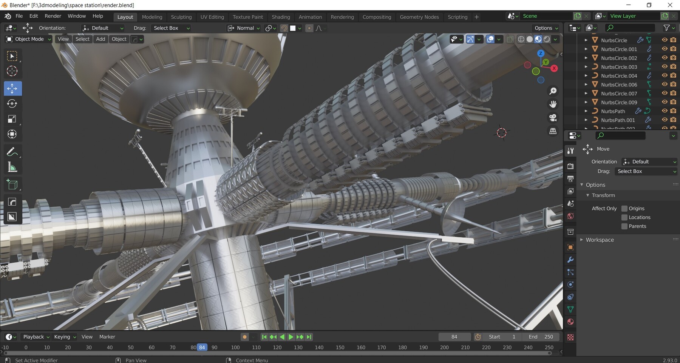680x363 pixels.
Task: Open the Transform Orientation dropdown
Action: pos(103,28)
